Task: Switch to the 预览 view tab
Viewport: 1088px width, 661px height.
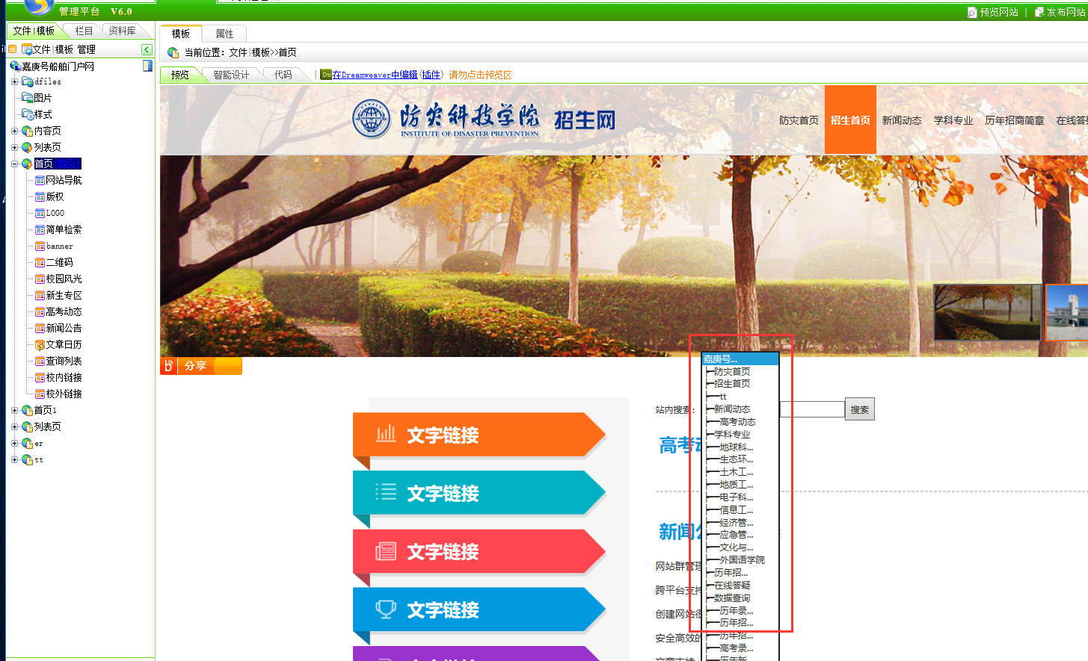Action: click(180, 75)
